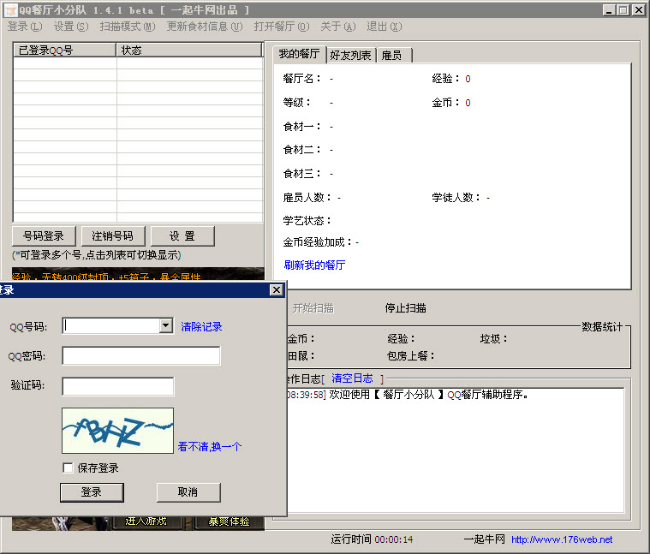Open the 176web.net website link
The image size is (650, 554).
click(562, 539)
